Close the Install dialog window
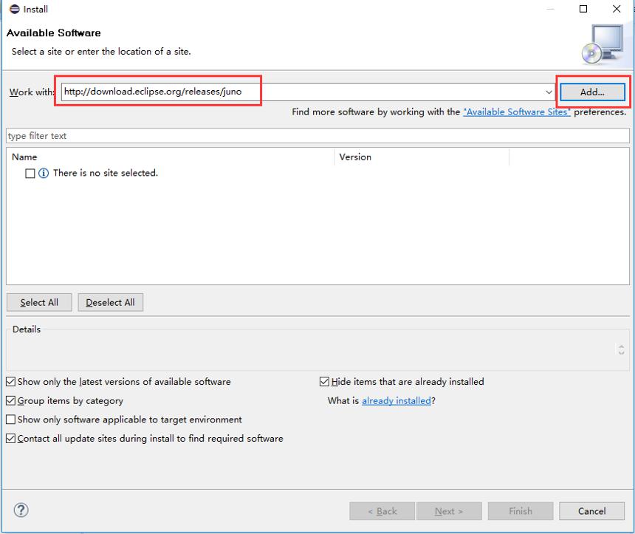 click(617, 9)
